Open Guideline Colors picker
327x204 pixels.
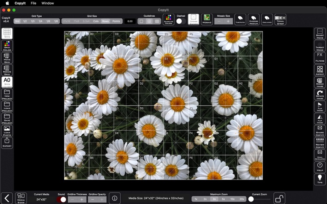168,19
